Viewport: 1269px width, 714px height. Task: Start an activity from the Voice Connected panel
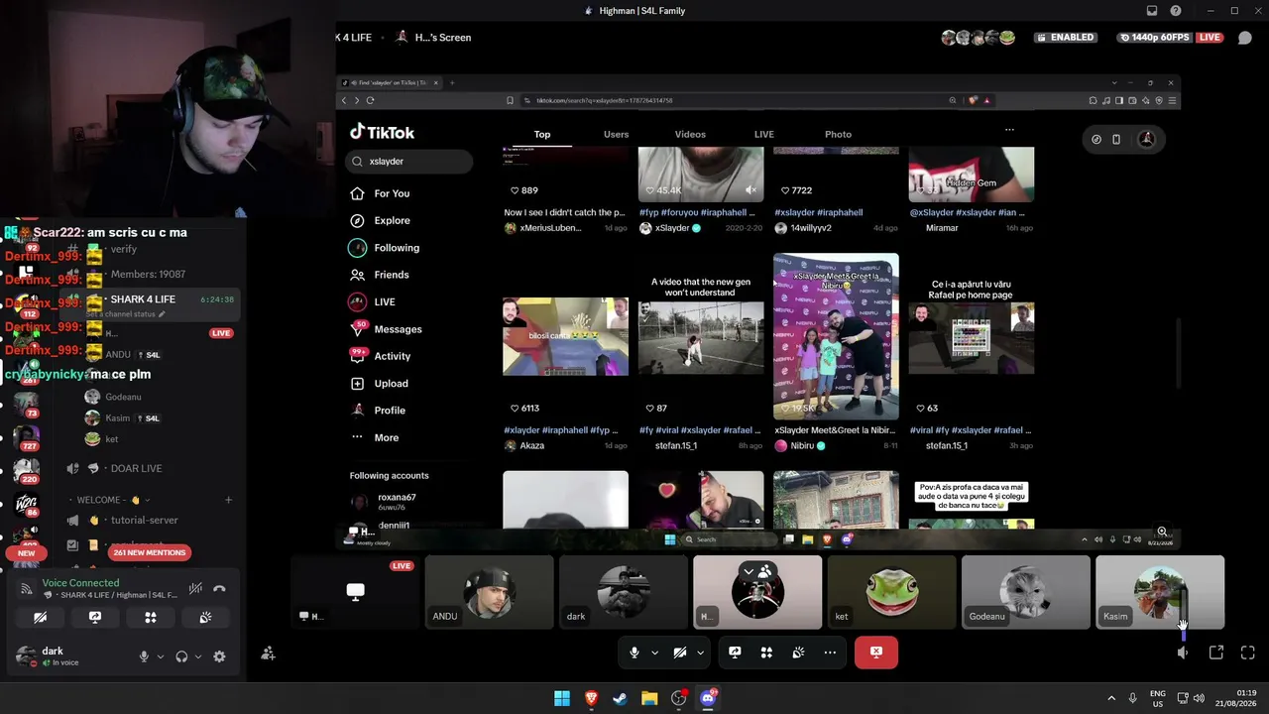tap(151, 617)
